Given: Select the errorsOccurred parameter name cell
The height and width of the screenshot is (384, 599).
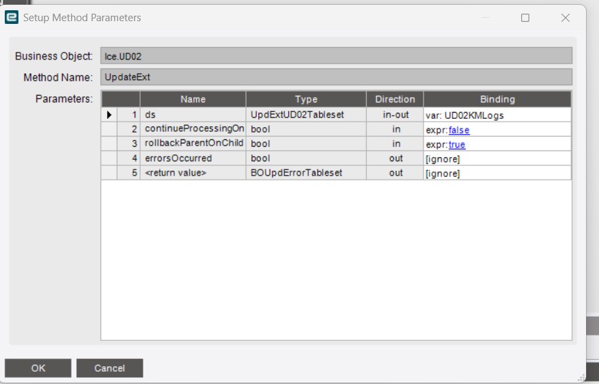Looking at the screenshot, I should 193,159.
